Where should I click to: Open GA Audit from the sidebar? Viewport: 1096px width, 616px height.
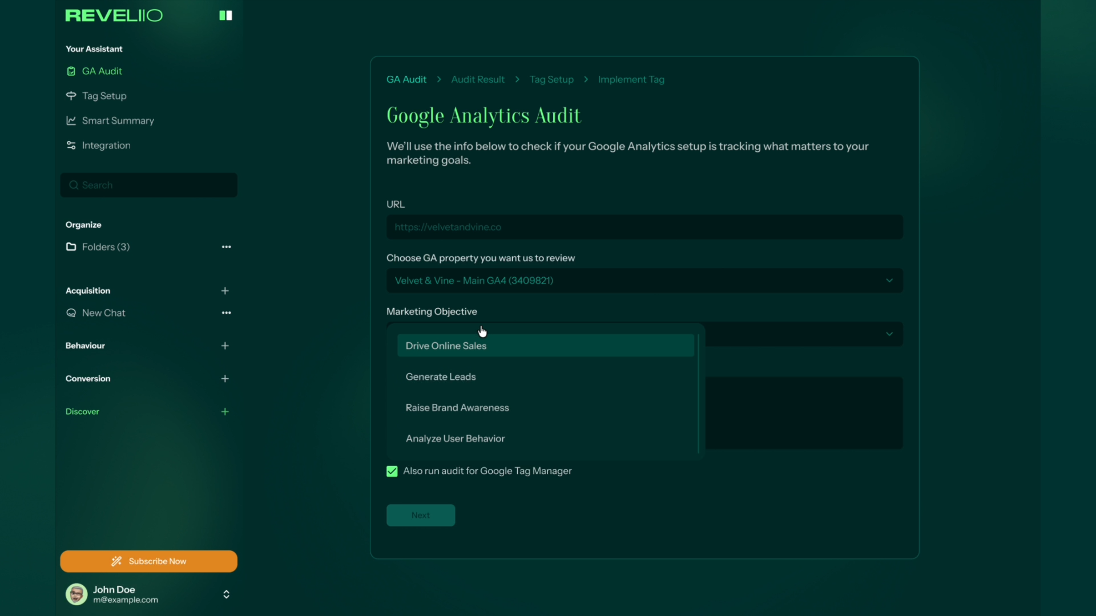(102, 71)
